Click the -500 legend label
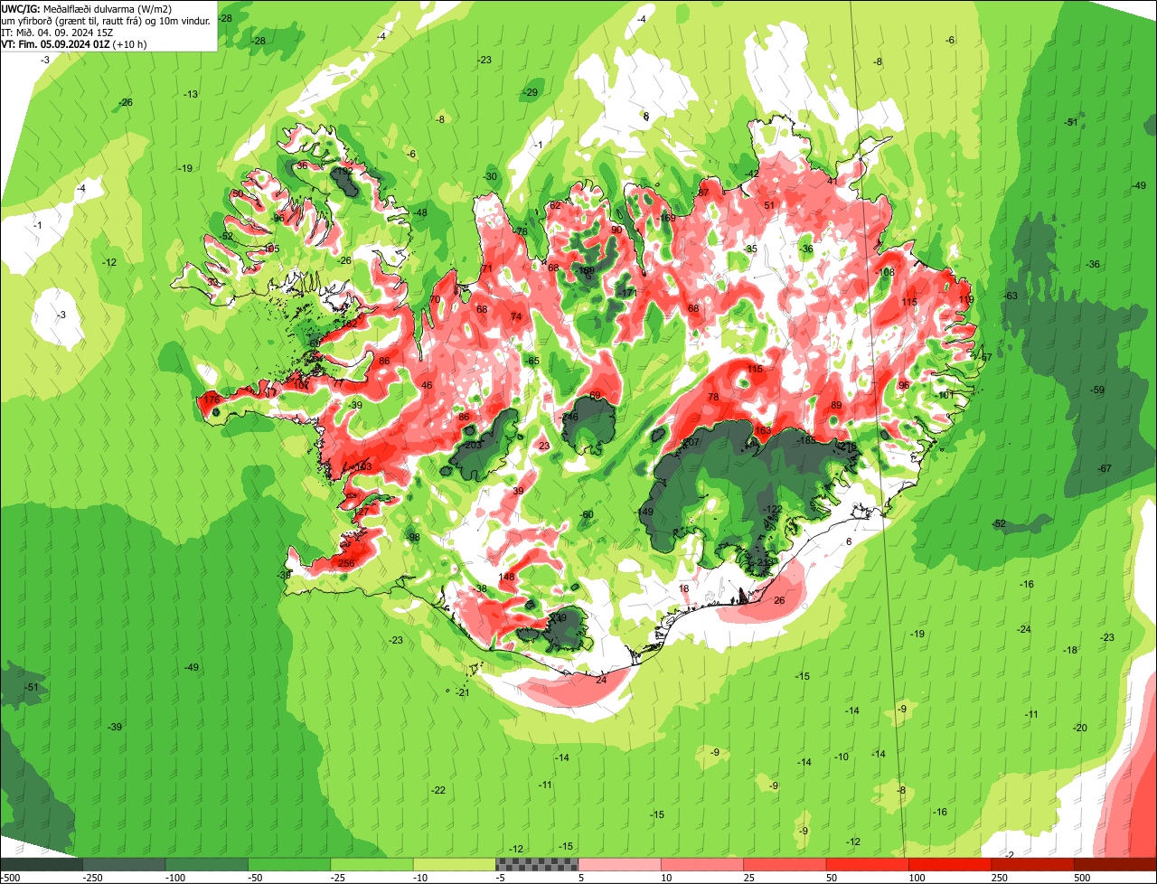The image size is (1157, 884). 10,878
